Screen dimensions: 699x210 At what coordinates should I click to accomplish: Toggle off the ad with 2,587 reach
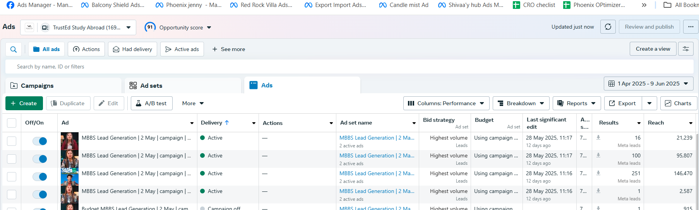[x=40, y=195]
